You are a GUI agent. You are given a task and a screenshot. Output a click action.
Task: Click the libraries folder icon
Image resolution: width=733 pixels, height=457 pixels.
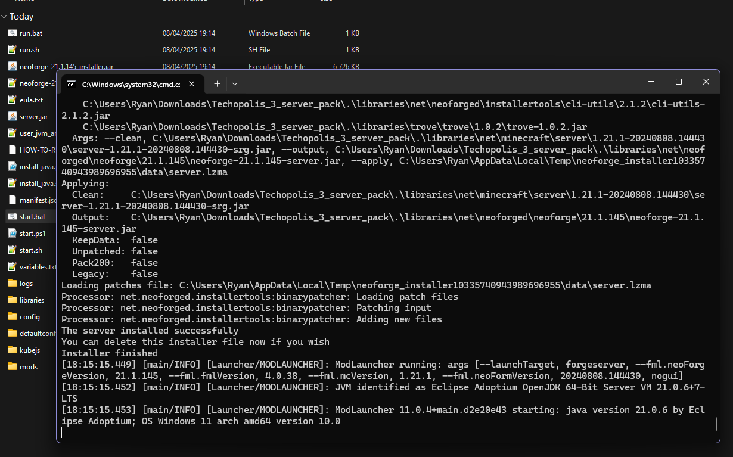[x=12, y=300]
